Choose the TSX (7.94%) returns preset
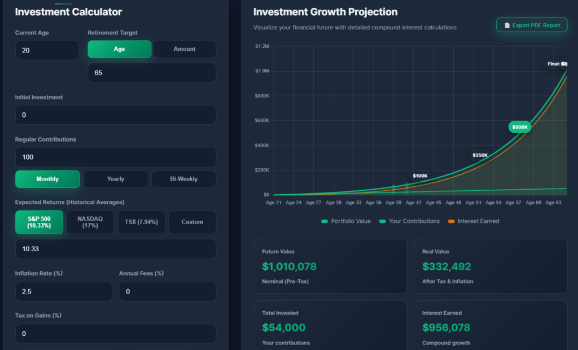This screenshot has width=578, height=350. 141,222
